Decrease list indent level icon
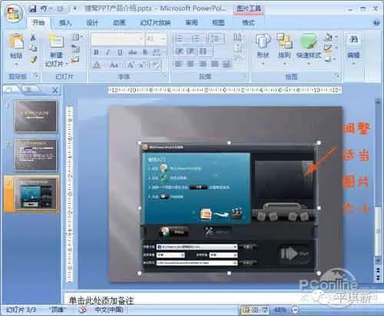Screen dimensions: 384x316 (180, 52)
